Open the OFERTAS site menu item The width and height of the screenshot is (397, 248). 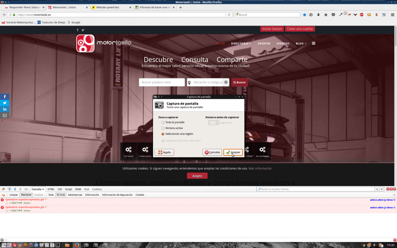click(x=264, y=44)
